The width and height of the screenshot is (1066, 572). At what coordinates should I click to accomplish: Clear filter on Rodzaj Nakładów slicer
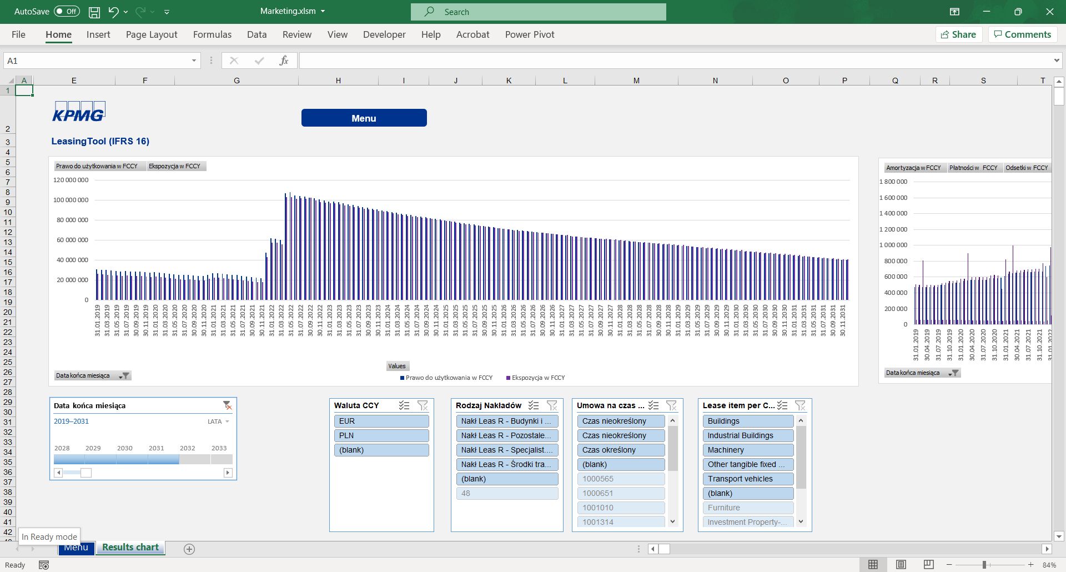tap(552, 405)
